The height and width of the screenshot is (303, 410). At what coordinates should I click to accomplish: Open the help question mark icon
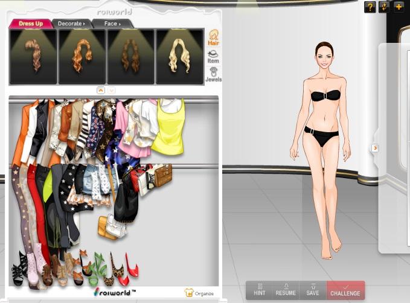click(x=370, y=7)
